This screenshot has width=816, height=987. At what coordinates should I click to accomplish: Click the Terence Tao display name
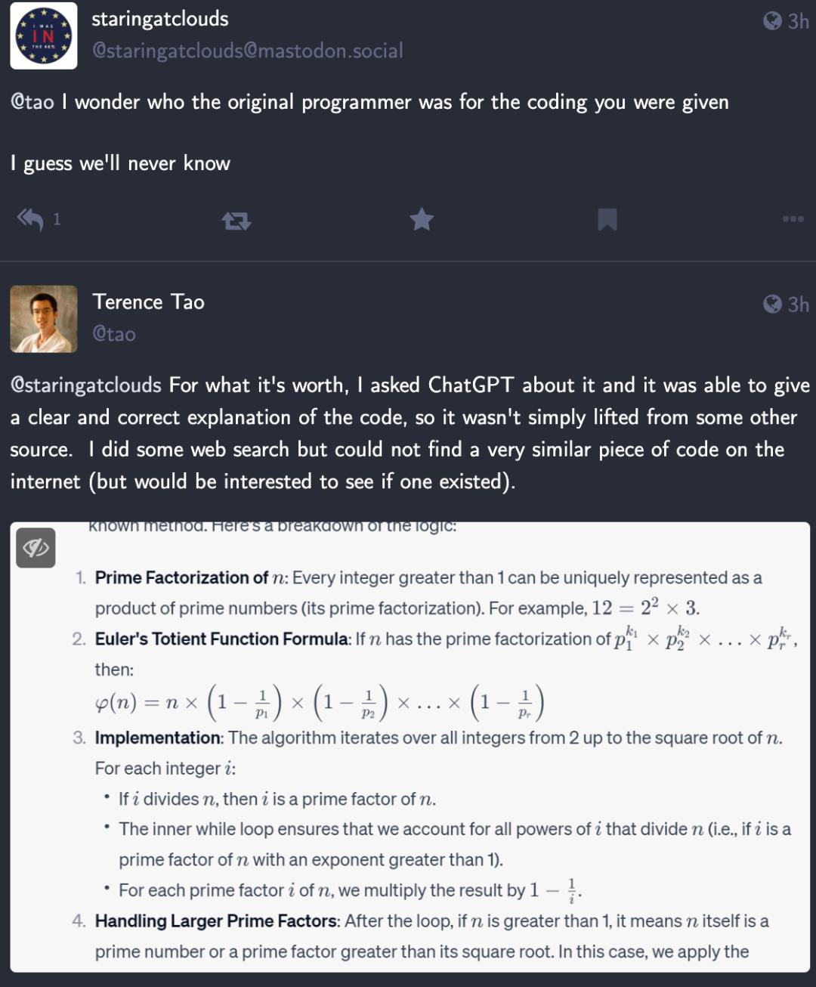tap(148, 302)
